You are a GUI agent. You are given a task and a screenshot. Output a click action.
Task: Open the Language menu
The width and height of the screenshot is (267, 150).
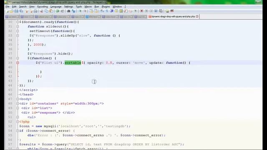56,7
